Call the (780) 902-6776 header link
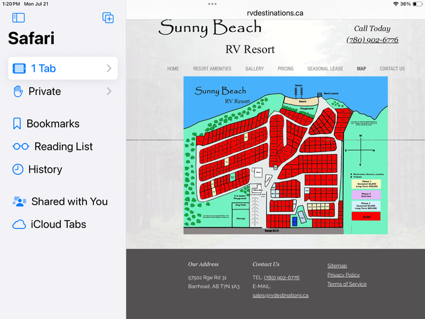Image resolution: width=425 pixels, height=319 pixels. tap(373, 40)
